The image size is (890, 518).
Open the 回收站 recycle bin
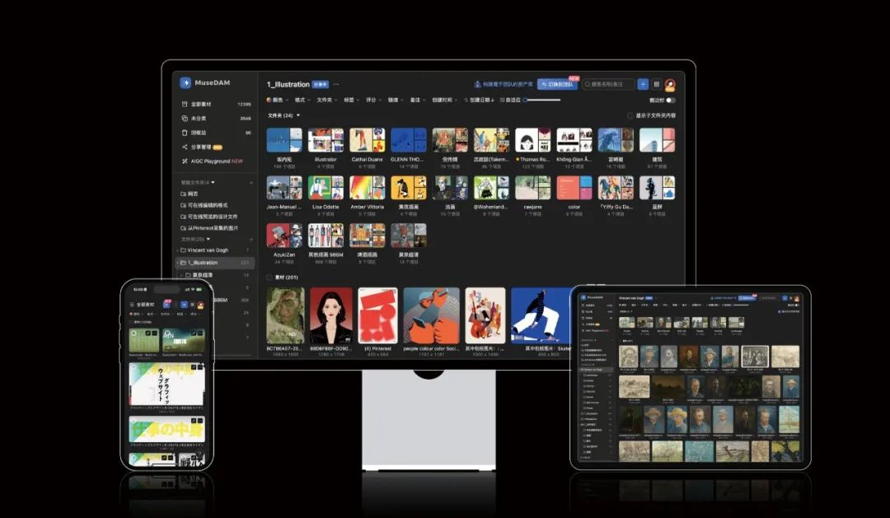216,133
